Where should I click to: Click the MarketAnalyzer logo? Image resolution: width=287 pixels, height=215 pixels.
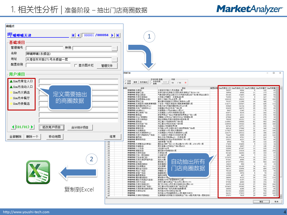click(249, 9)
